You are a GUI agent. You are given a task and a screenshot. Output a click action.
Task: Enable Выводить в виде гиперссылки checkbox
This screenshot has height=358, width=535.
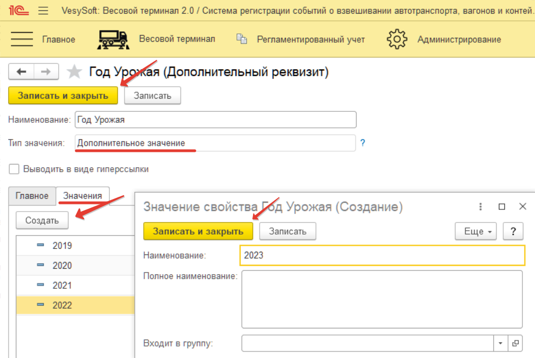14,169
